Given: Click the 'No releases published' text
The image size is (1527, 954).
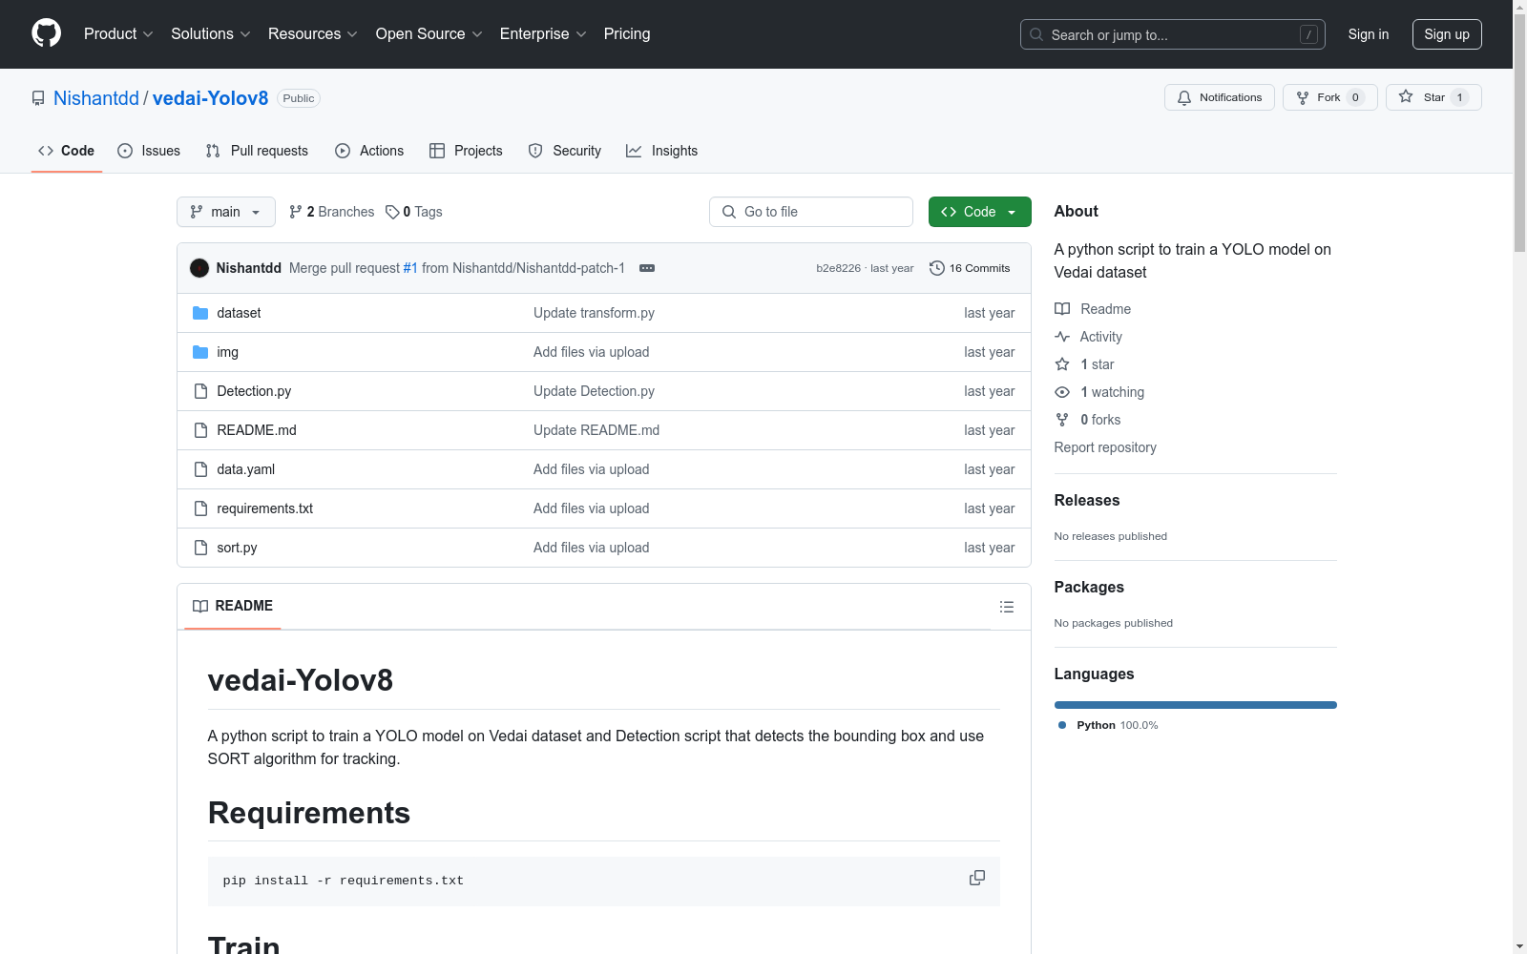Looking at the screenshot, I should point(1111,536).
